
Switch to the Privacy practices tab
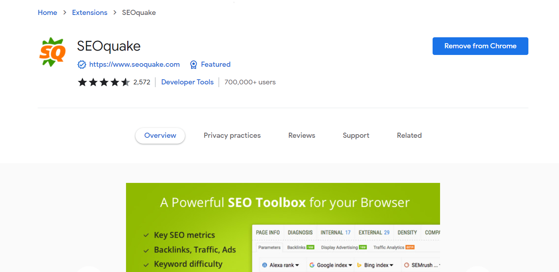(232, 135)
